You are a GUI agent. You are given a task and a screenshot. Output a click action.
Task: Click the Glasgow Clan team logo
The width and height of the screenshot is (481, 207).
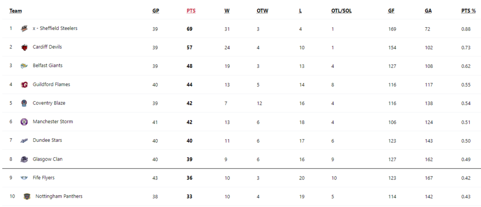tap(24, 159)
